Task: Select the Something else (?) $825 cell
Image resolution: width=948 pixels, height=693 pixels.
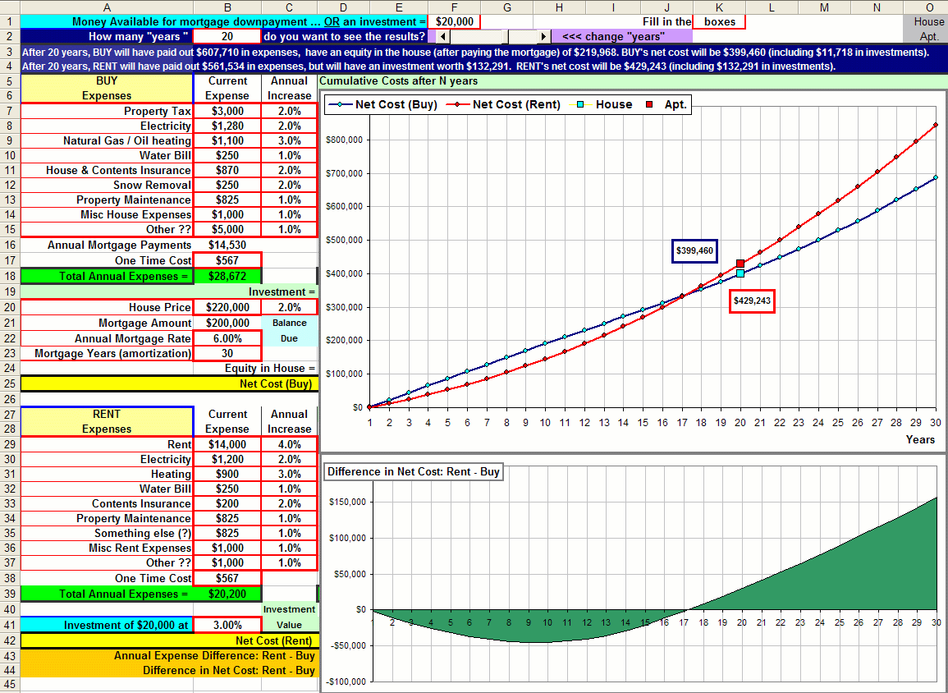Action: tap(227, 534)
